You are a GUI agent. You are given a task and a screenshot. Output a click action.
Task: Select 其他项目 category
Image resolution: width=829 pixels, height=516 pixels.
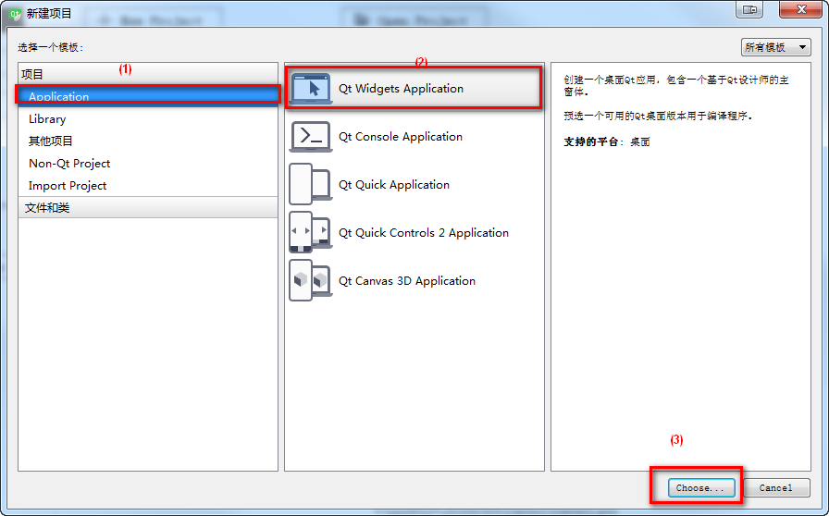tap(148, 141)
